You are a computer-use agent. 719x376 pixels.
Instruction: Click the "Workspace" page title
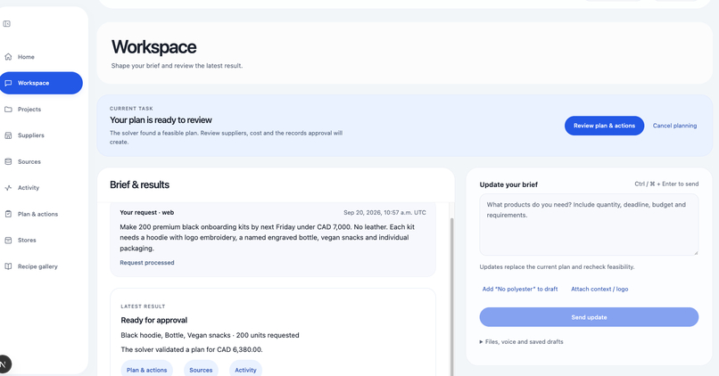pos(153,47)
